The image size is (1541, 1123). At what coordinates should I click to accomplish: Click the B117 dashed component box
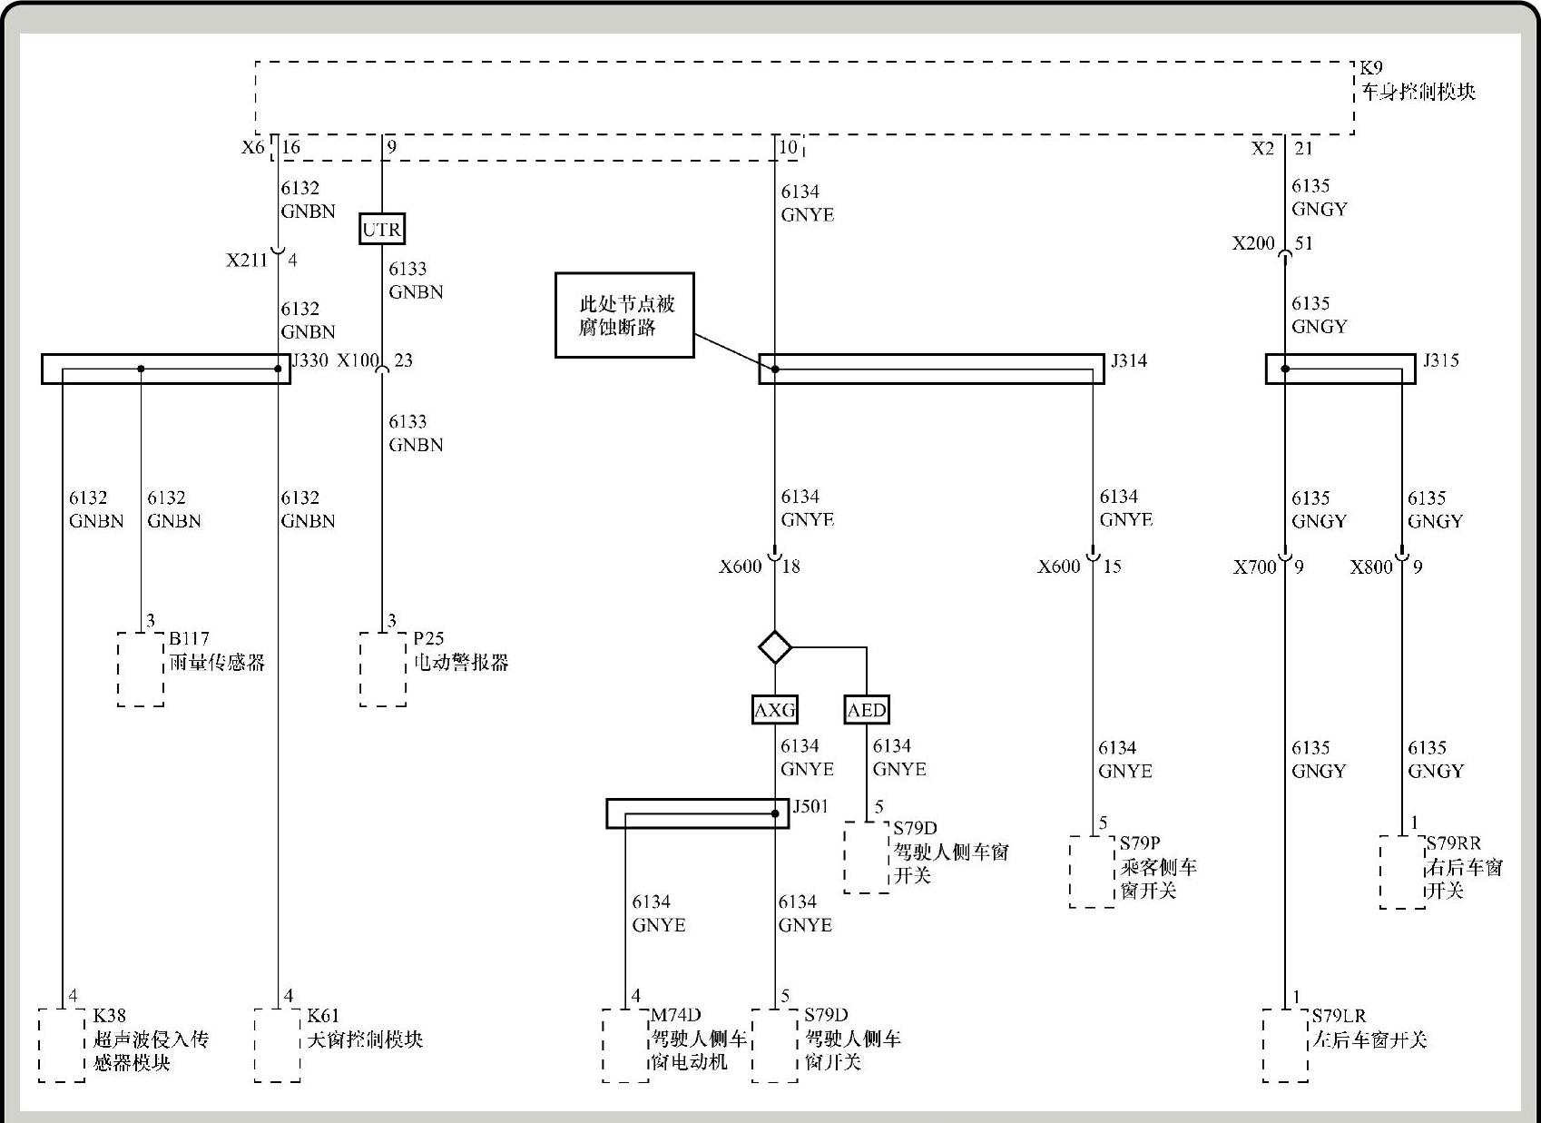click(x=141, y=669)
